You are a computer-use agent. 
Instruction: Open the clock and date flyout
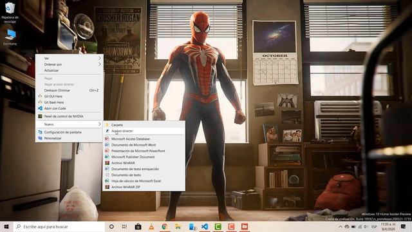point(388,226)
